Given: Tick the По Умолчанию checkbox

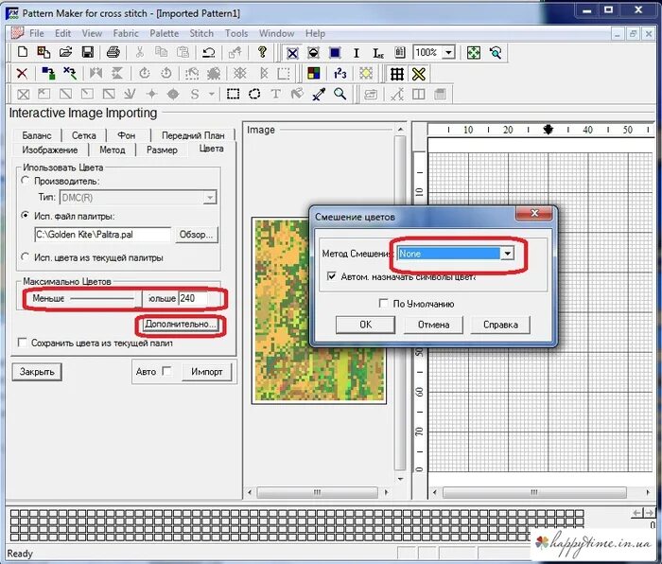Looking at the screenshot, I should (x=383, y=304).
